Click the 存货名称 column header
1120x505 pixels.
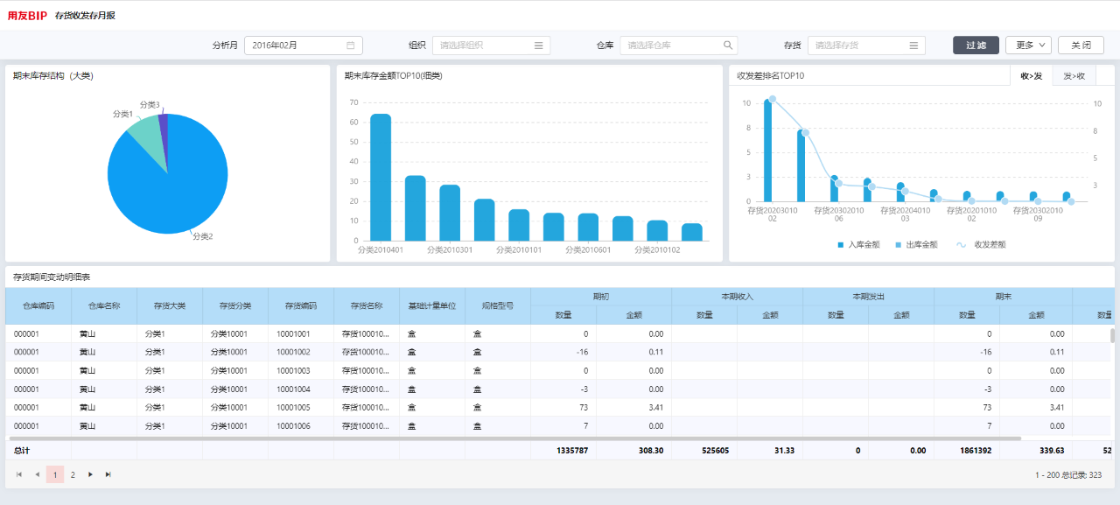(x=367, y=305)
